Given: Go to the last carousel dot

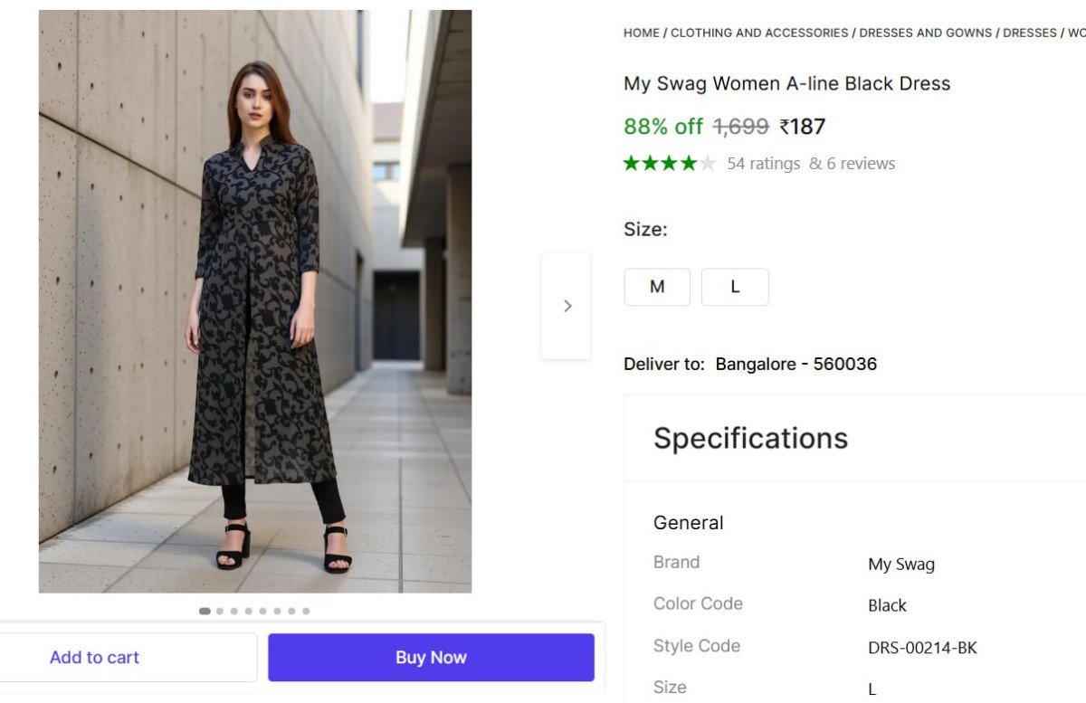Looking at the screenshot, I should tap(306, 611).
